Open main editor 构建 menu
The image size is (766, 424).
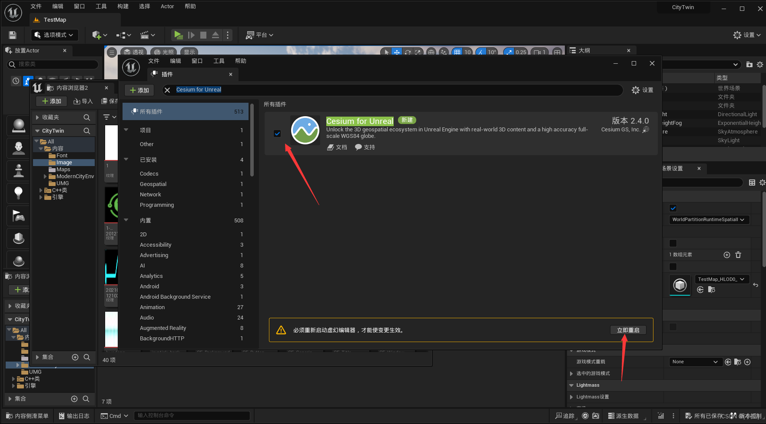(123, 7)
